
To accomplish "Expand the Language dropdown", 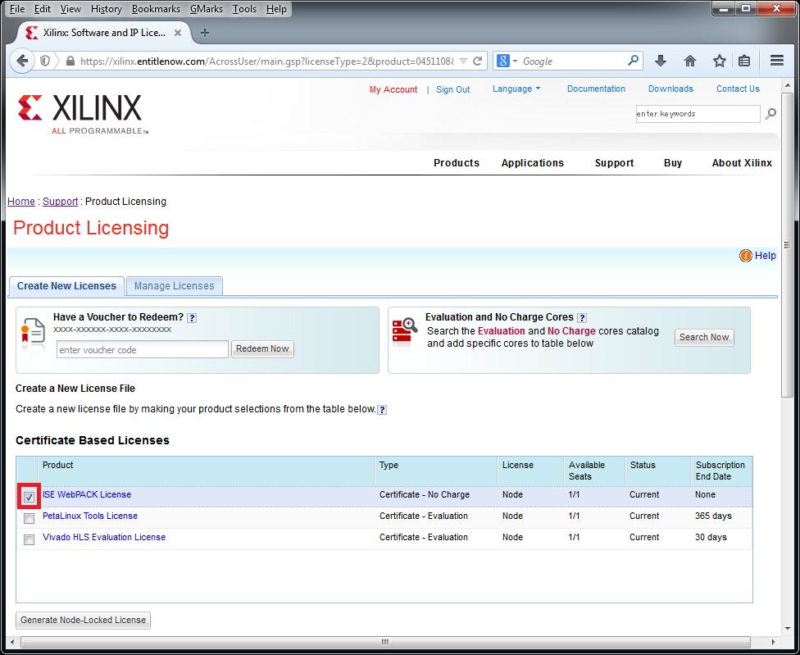I will point(516,89).
